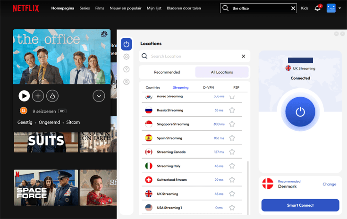
Task: Go to Netflix Homepagina
Action: coord(63,8)
